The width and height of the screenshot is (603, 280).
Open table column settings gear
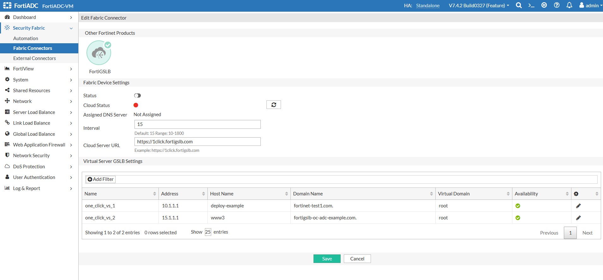pyautogui.click(x=576, y=194)
